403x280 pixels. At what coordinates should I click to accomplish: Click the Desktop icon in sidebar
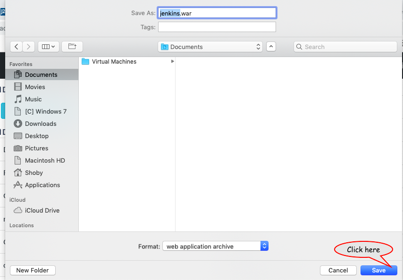point(18,136)
